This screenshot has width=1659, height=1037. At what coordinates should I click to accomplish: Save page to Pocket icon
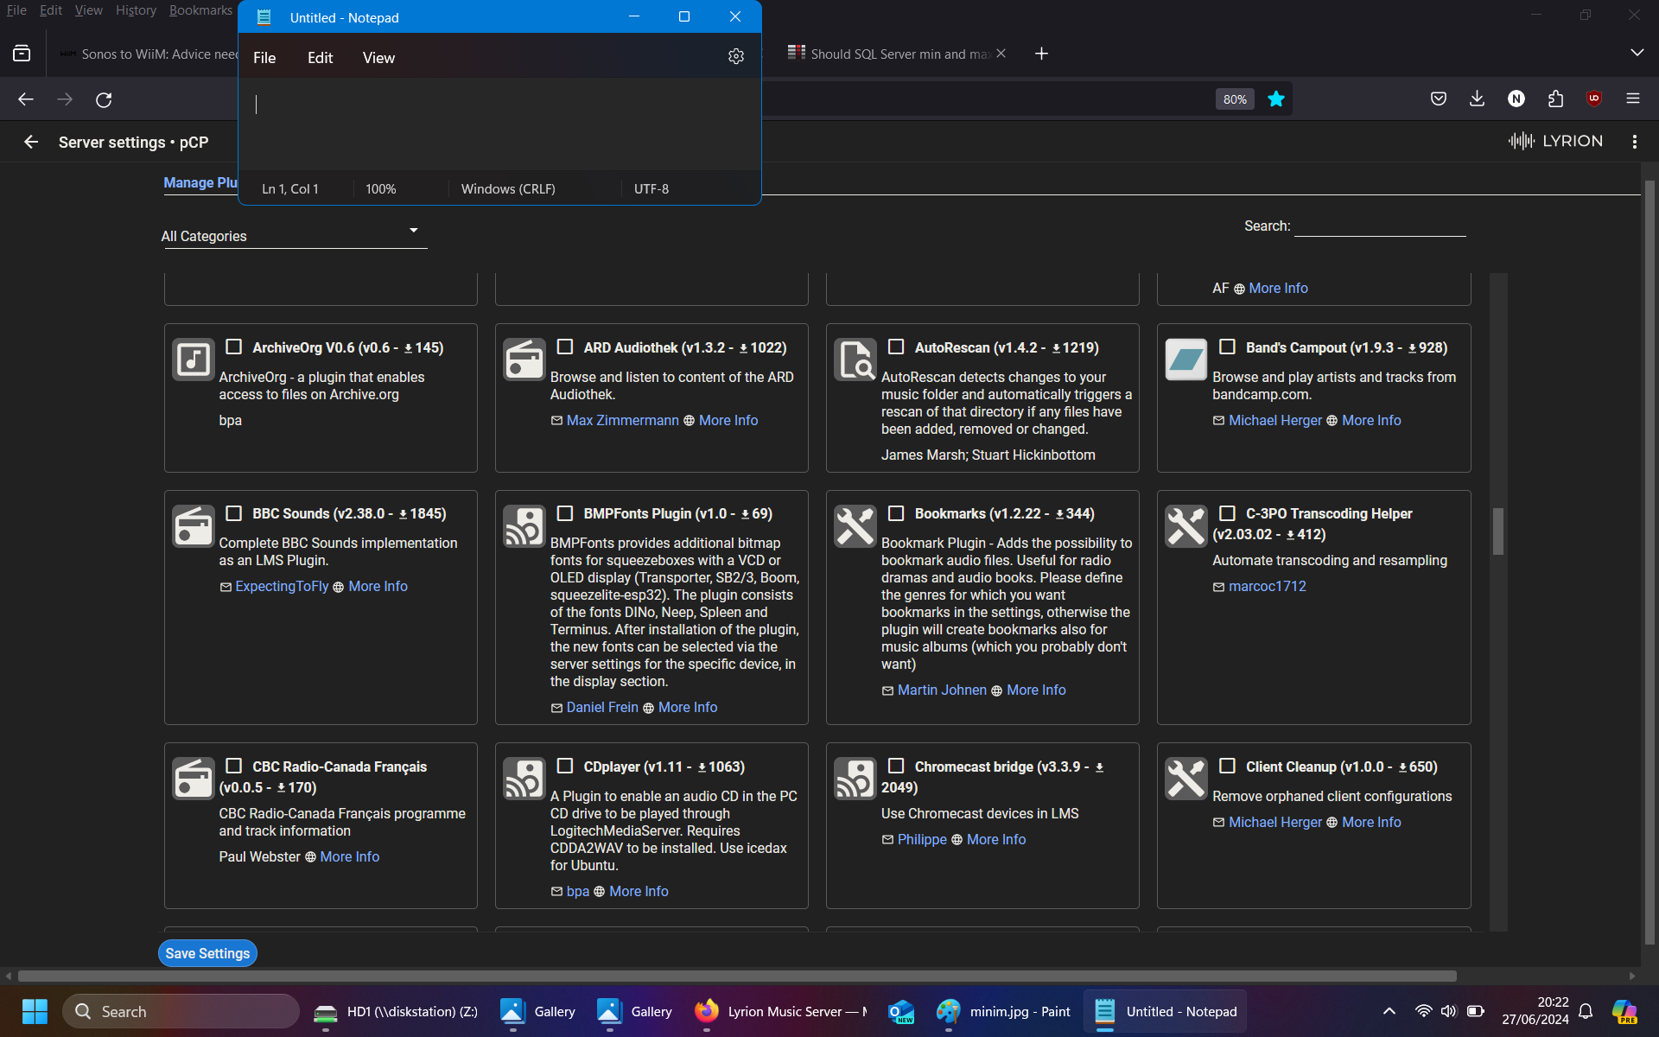click(1439, 99)
